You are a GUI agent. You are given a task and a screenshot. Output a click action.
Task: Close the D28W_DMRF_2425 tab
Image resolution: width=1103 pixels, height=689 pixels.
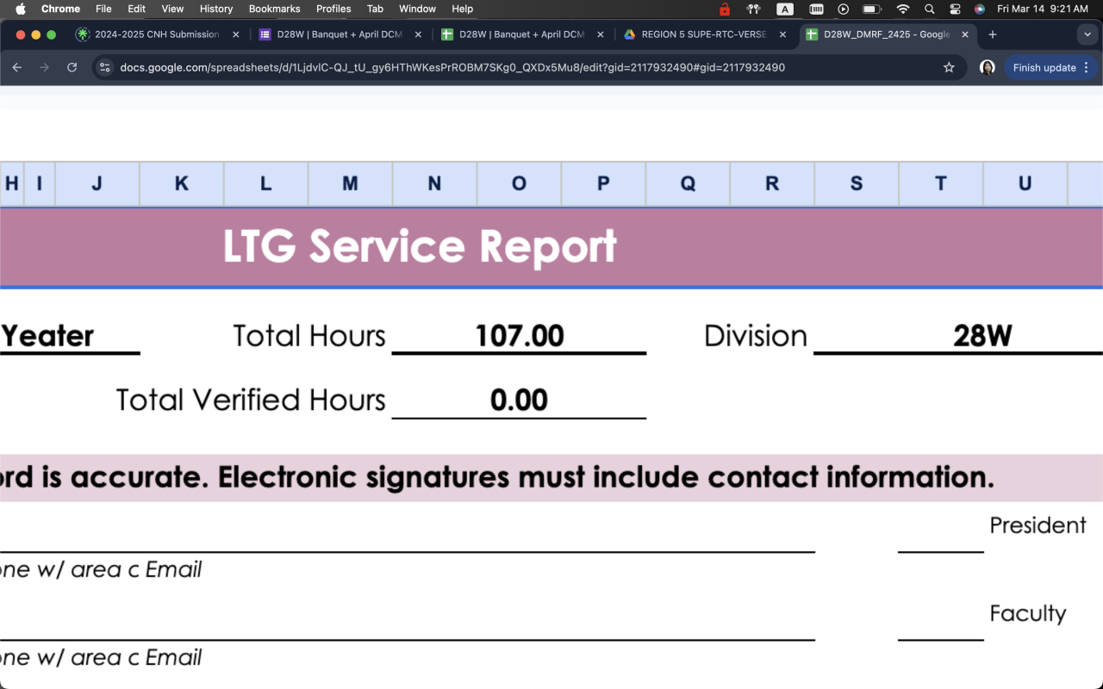tap(965, 34)
